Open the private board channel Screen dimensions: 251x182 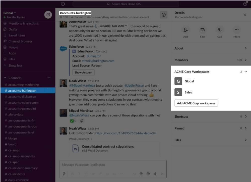(x=28, y=144)
